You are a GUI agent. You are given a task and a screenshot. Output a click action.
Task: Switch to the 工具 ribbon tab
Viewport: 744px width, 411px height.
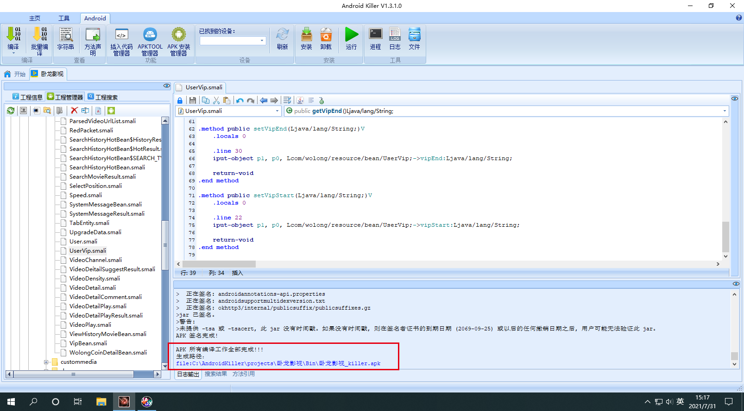pyautogui.click(x=64, y=19)
